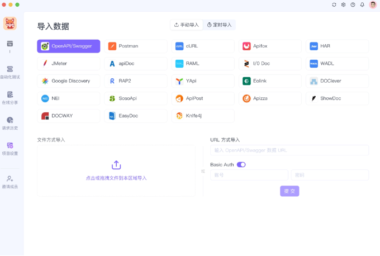Select the cURL import format

tap(203, 46)
